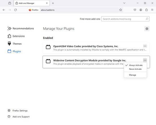Click the forward navigation arrow

(x=10, y=10)
